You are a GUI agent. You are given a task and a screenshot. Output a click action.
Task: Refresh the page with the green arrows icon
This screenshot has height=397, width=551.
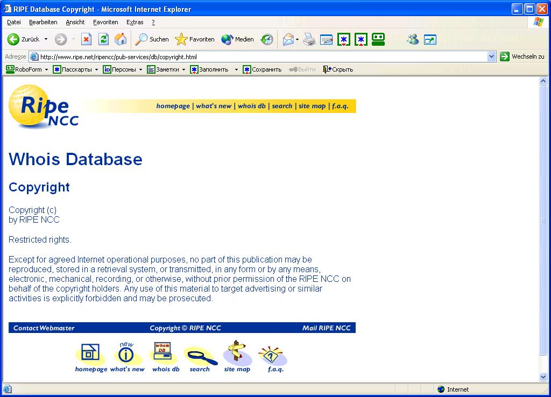coord(103,39)
